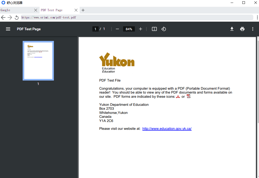The width and height of the screenshot is (259, 178).
Task: Go forward in browser history
Action: click(x=10, y=17)
